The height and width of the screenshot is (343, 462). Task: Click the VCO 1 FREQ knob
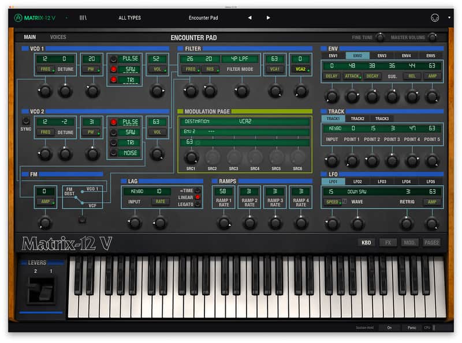click(45, 91)
